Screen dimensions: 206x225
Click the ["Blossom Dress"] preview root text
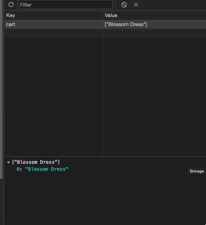coord(36,162)
